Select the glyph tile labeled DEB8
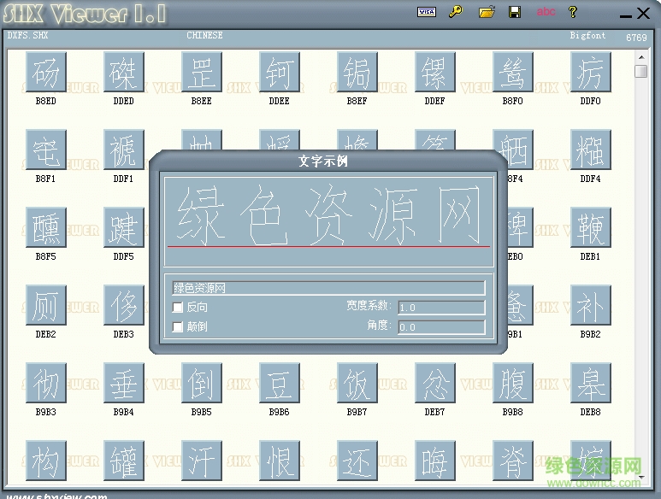 (591, 383)
